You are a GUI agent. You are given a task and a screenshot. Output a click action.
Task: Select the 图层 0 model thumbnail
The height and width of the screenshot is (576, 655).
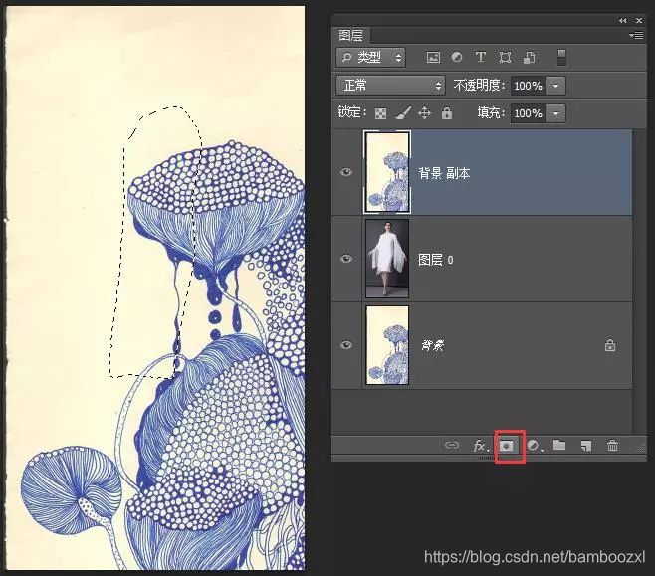[387, 259]
